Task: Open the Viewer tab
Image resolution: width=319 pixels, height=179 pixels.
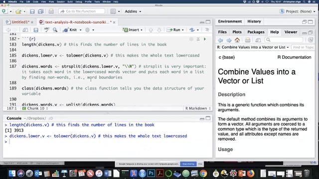Action: click(x=291, y=32)
